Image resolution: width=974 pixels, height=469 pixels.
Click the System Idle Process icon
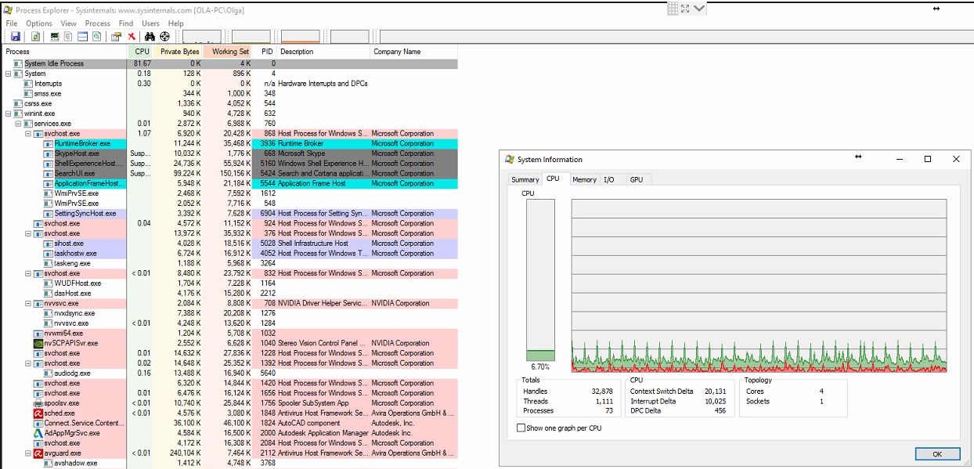pyautogui.click(x=18, y=63)
